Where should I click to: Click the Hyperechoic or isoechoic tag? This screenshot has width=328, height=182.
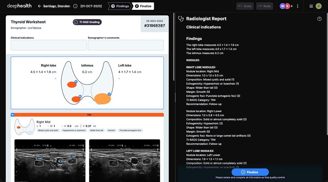pos(74,131)
